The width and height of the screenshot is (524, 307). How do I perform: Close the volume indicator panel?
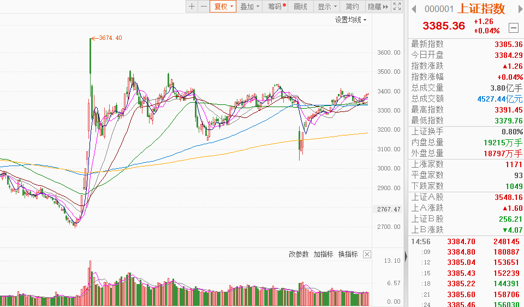click(x=367, y=254)
